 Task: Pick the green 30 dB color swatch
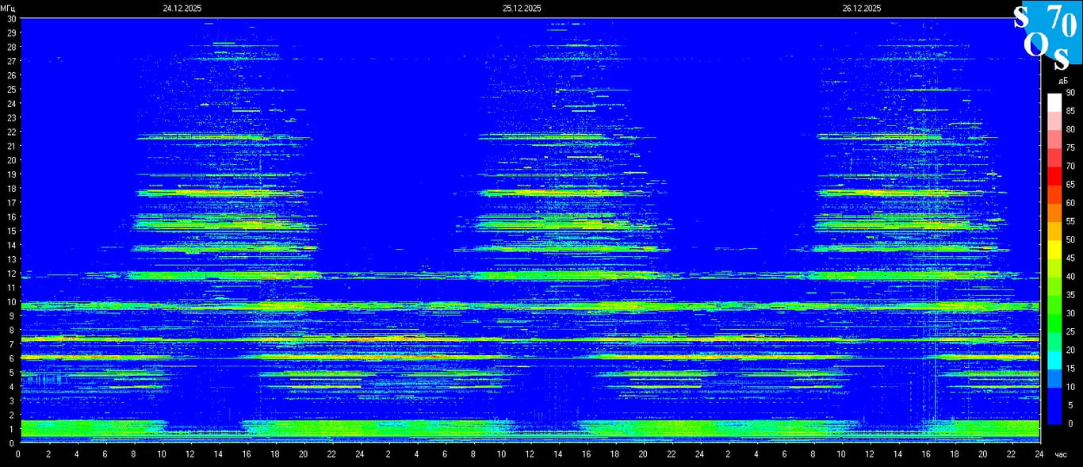tap(1054, 305)
